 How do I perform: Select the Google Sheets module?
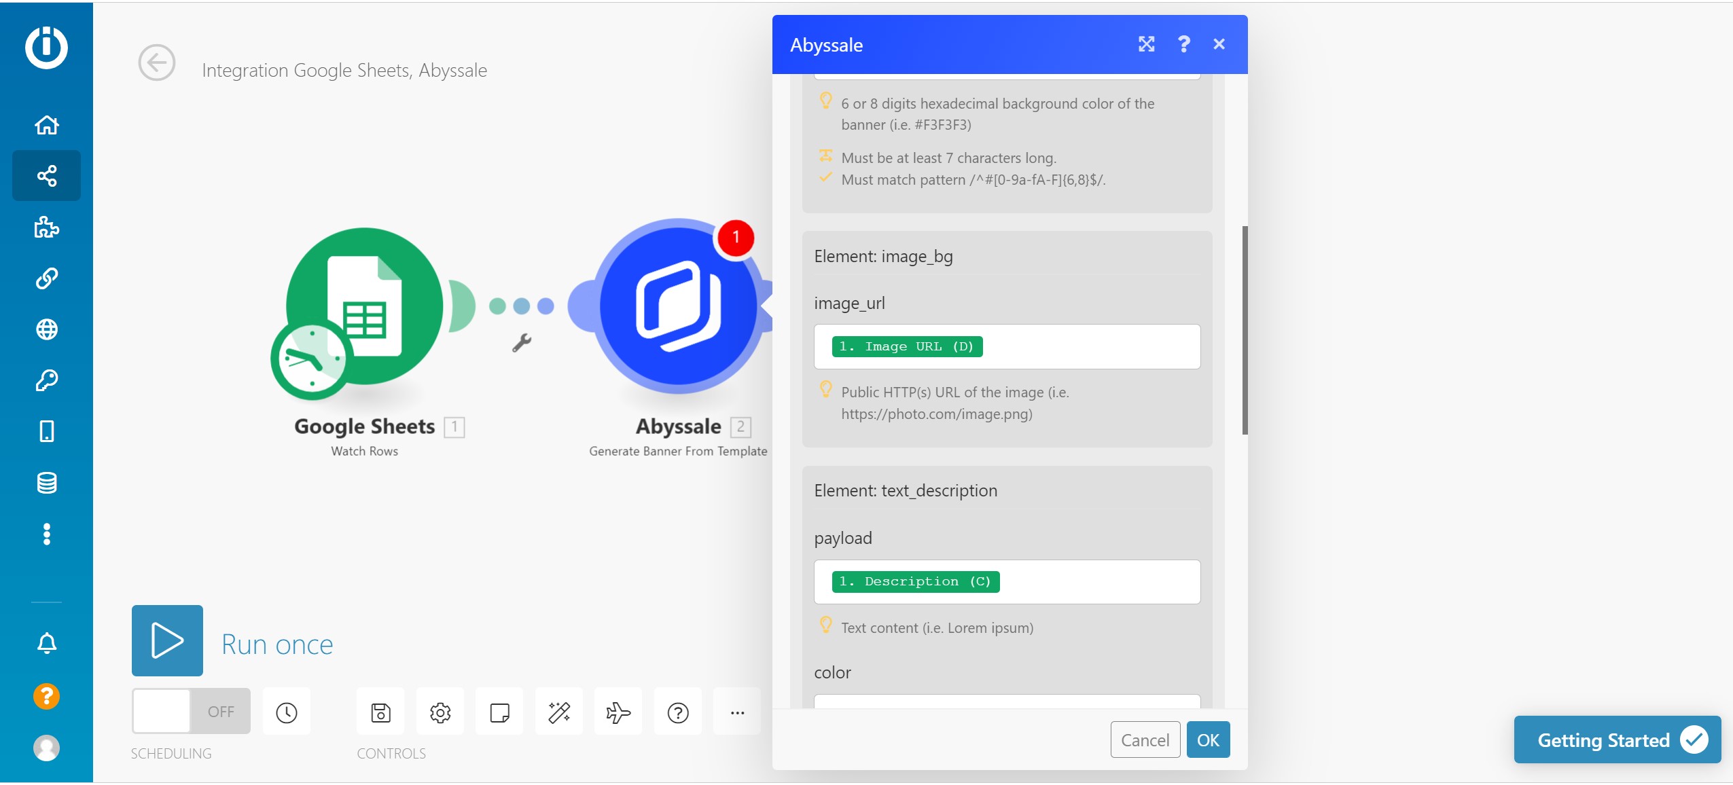pyautogui.click(x=365, y=306)
